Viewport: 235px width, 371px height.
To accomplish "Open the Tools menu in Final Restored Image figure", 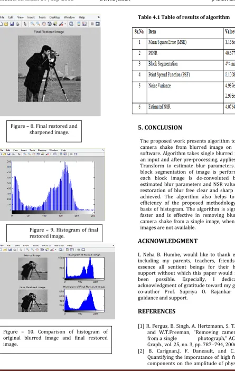I will coord(42,17).
